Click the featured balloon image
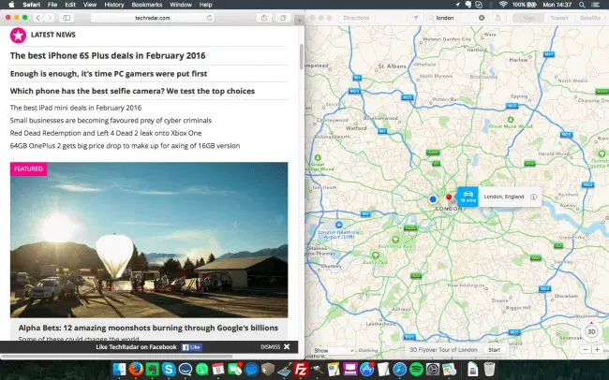The width and height of the screenshot is (609, 380). pyautogui.click(x=149, y=240)
